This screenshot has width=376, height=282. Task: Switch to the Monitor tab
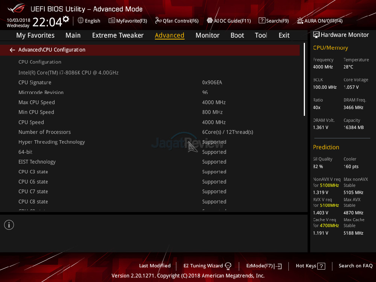pyautogui.click(x=208, y=35)
